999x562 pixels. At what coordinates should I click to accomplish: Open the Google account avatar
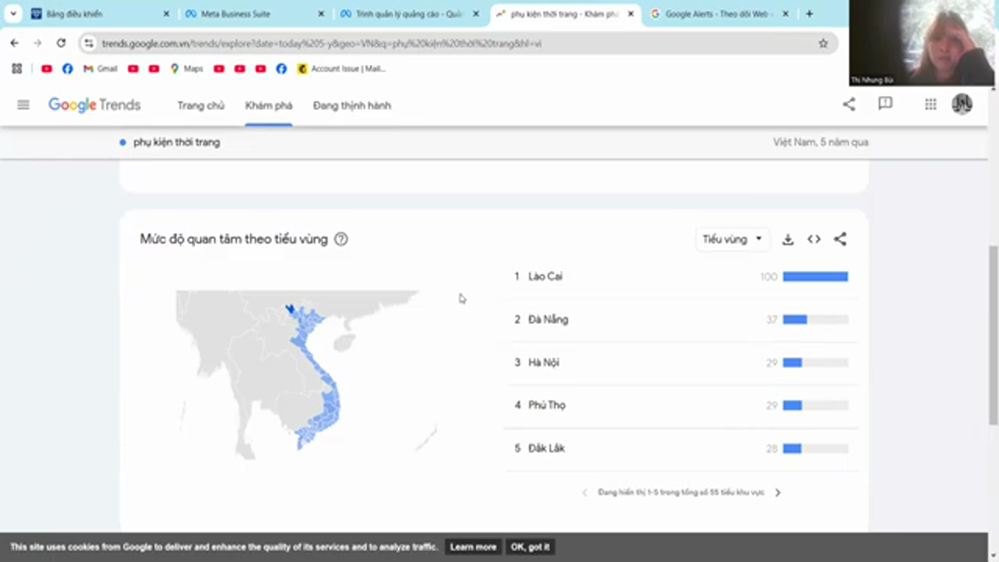(962, 104)
